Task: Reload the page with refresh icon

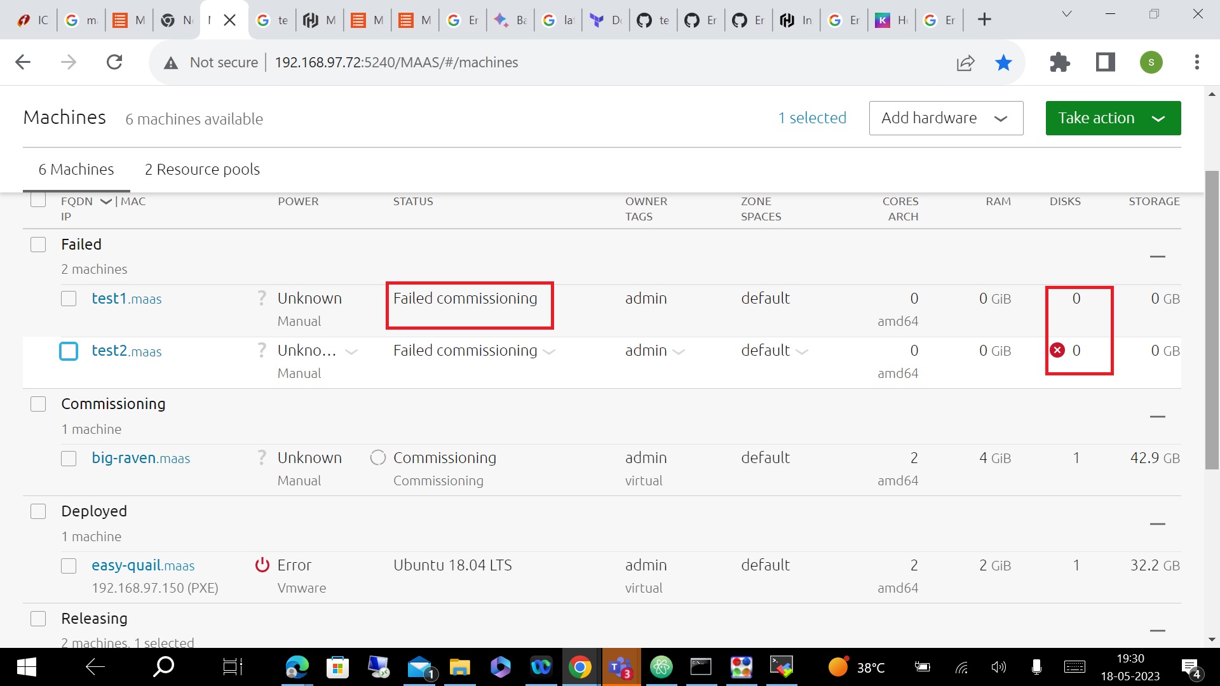Action: 114,62
